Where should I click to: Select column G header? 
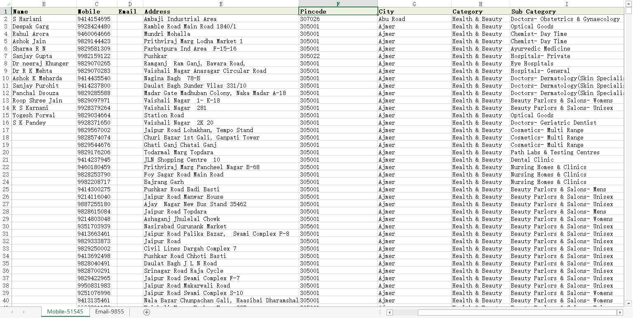click(x=415, y=4)
